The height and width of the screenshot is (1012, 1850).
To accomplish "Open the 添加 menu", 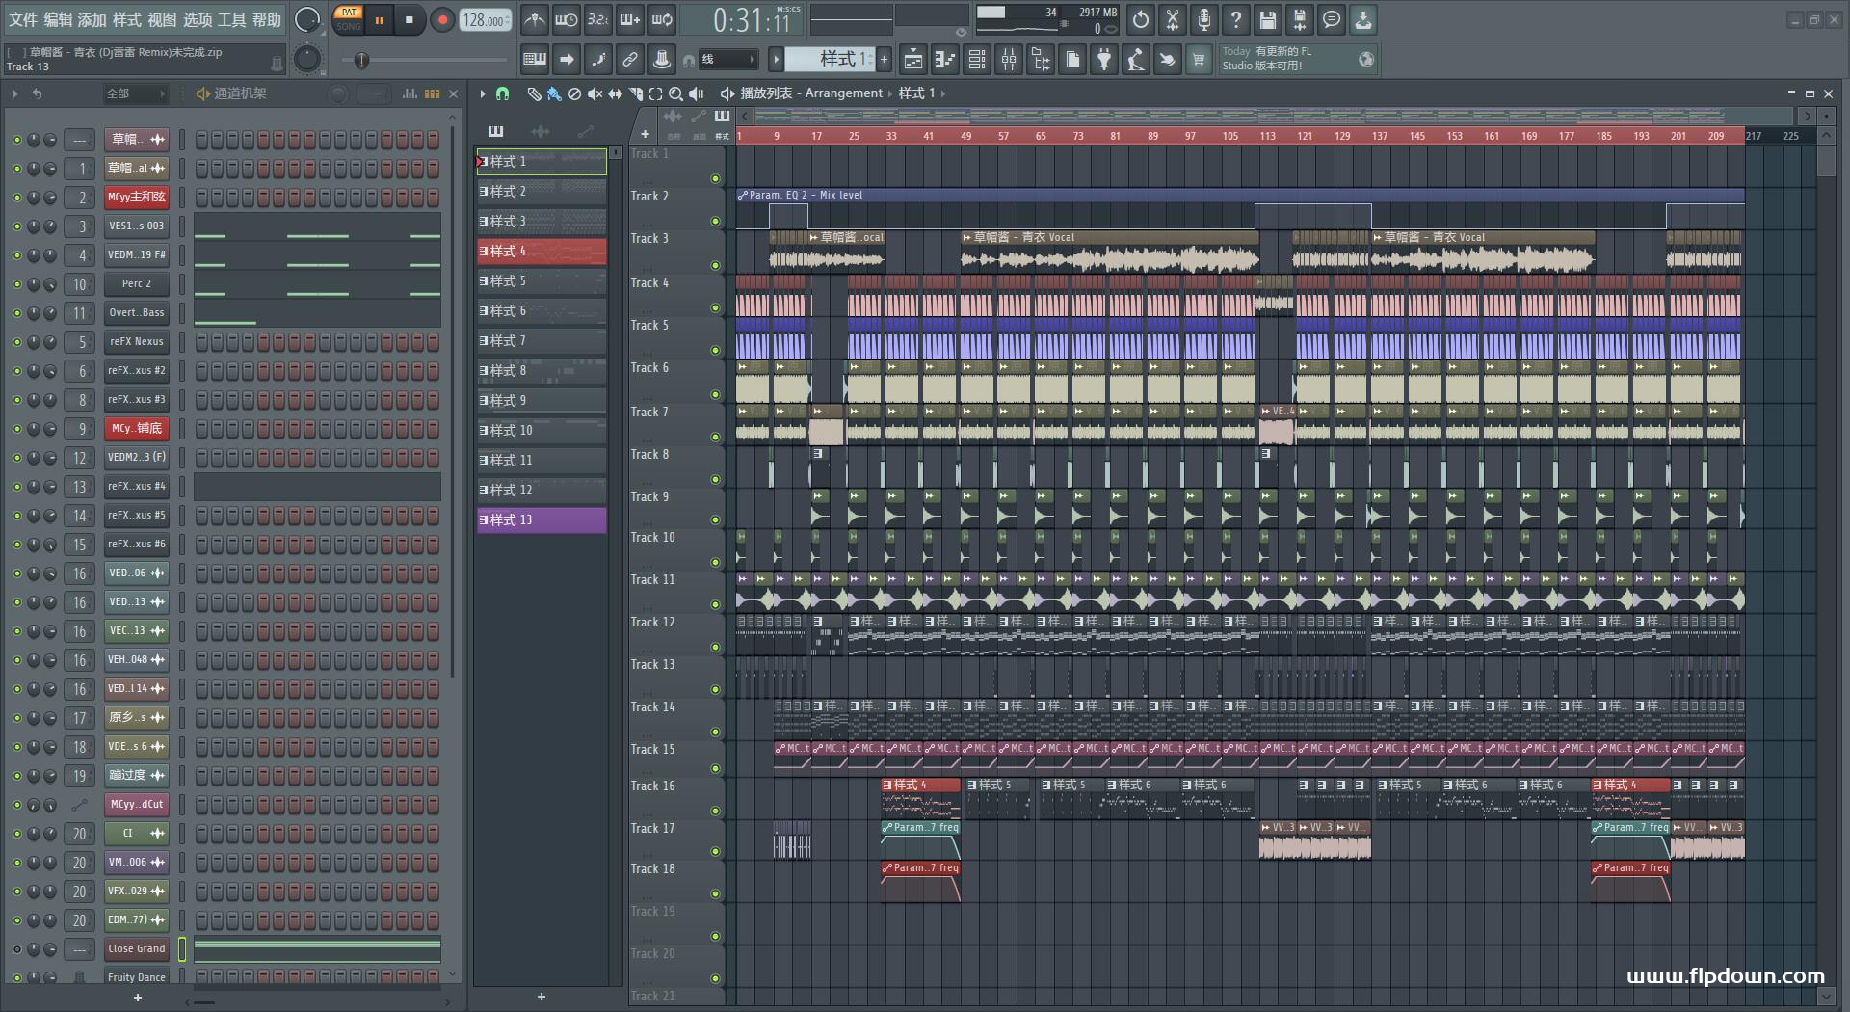I will [x=92, y=20].
